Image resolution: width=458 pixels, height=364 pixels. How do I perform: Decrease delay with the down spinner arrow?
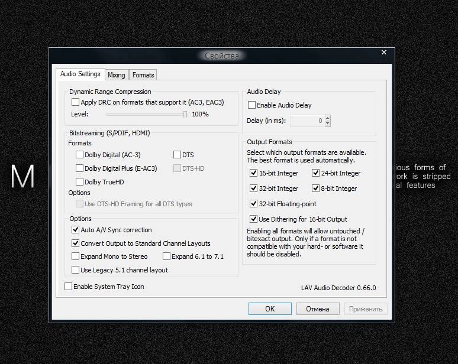point(327,123)
